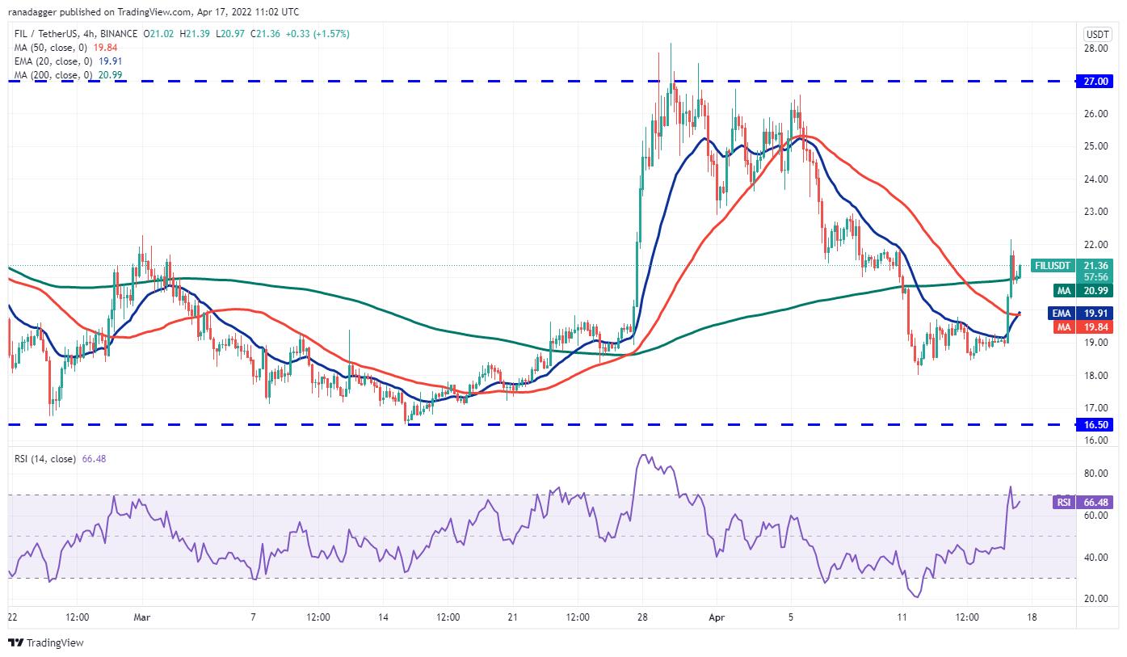Open the USDT currency label on price axis

pos(1098,33)
